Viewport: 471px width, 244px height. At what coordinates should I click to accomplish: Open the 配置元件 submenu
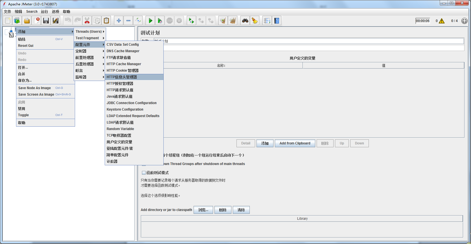(90, 45)
